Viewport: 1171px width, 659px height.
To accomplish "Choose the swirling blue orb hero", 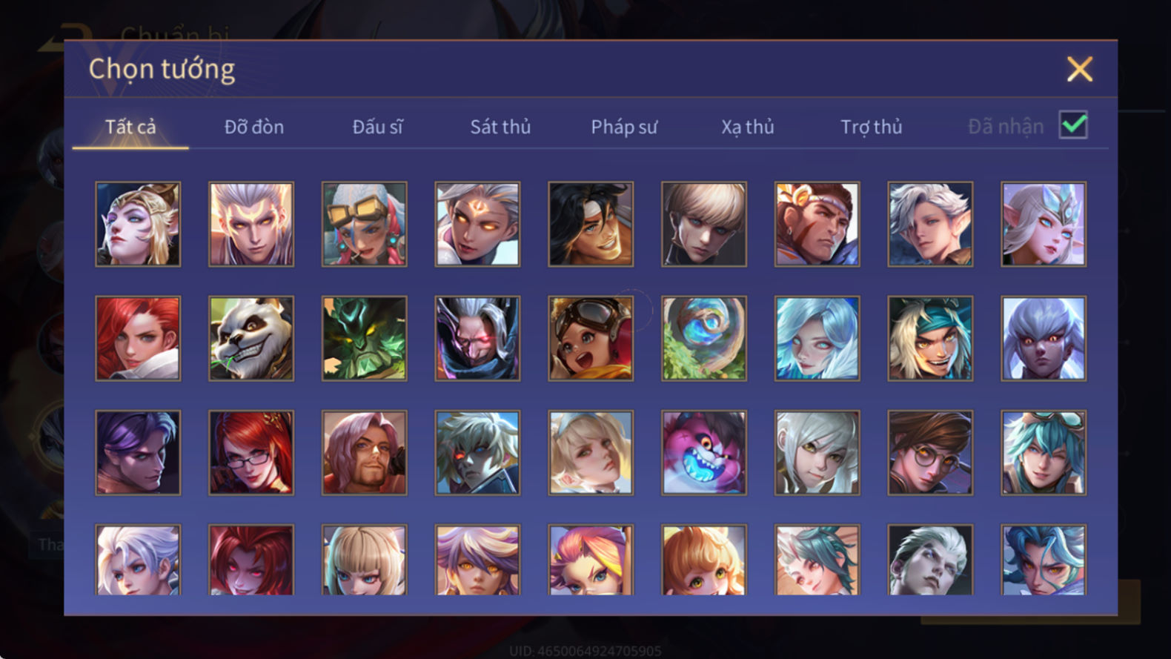I will pyautogui.click(x=704, y=339).
